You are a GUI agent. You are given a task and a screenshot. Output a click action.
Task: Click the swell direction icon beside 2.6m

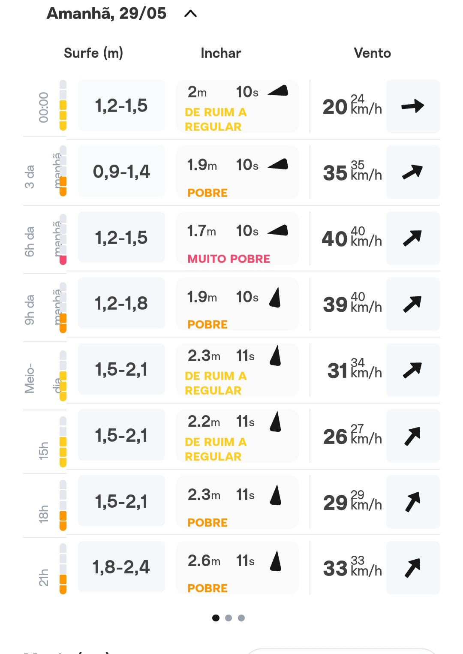click(276, 561)
